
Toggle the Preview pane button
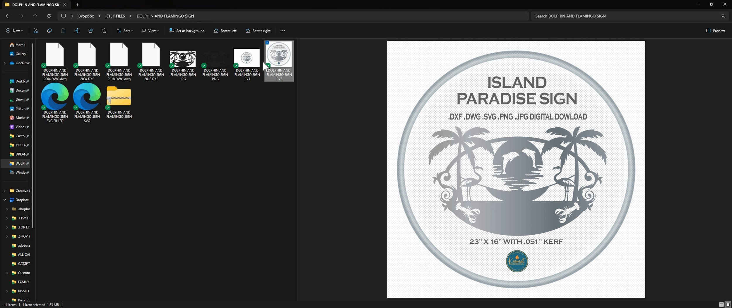[x=715, y=31]
